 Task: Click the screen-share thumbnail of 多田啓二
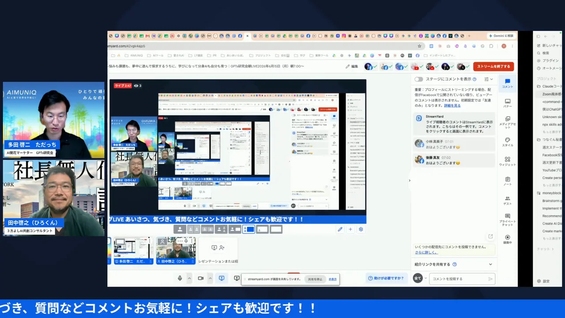[x=134, y=250]
